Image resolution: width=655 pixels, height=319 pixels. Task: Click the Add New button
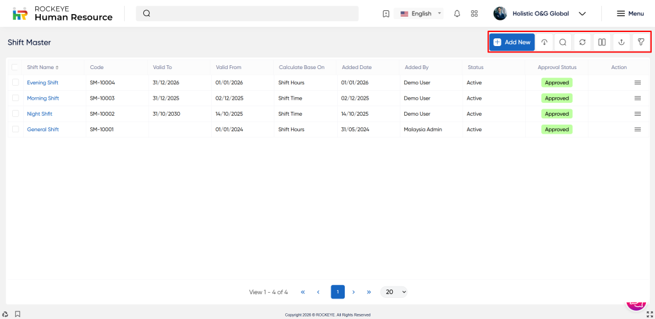[512, 42]
